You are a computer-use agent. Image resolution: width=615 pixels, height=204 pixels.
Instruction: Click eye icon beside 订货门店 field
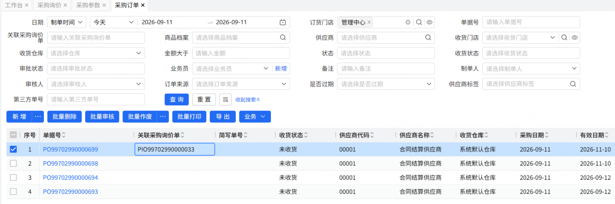click(x=429, y=22)
